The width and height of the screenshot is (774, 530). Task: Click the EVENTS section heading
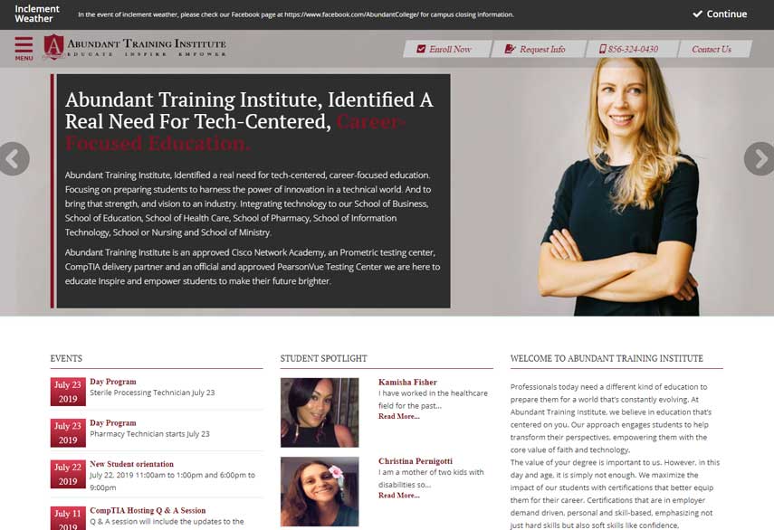pyautogui.click(x=66, y=358)
